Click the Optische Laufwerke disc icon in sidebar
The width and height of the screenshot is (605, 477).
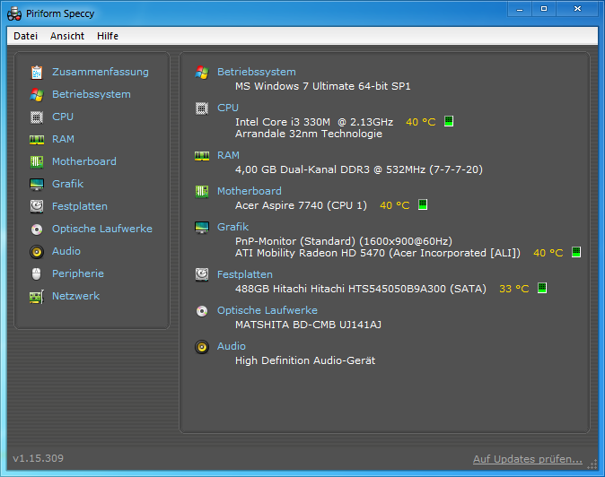[x=37, y=230]
